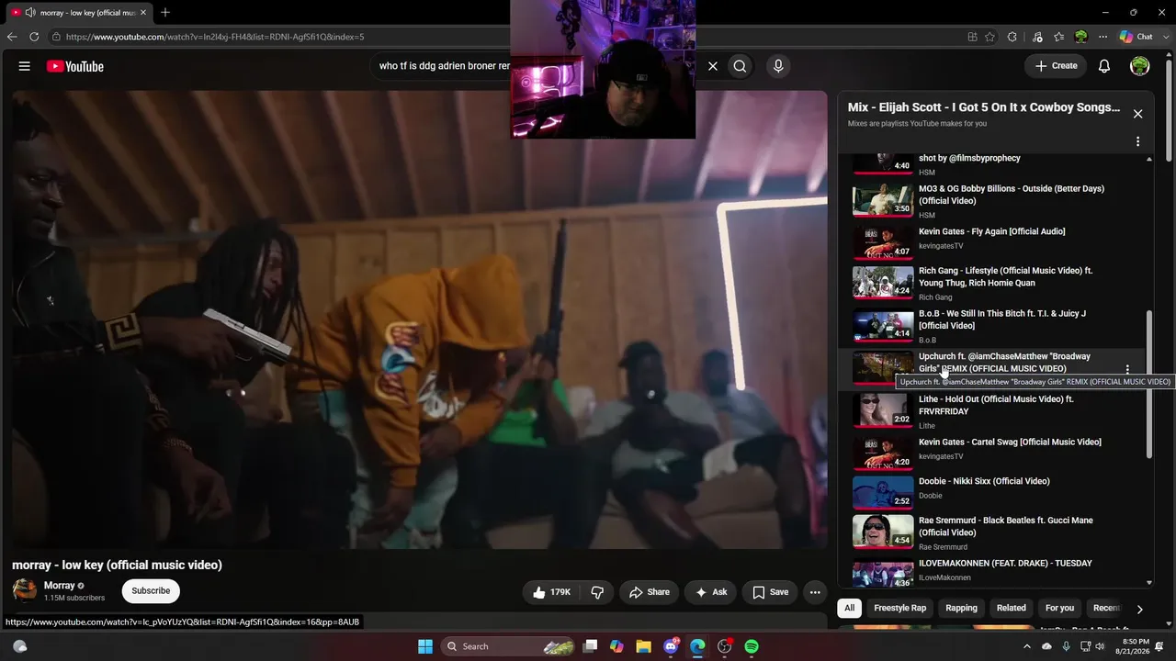This screenshot has height=661, width=1176.
Task: Show more filter chips with the arrow
Action: coord(1139,609)
